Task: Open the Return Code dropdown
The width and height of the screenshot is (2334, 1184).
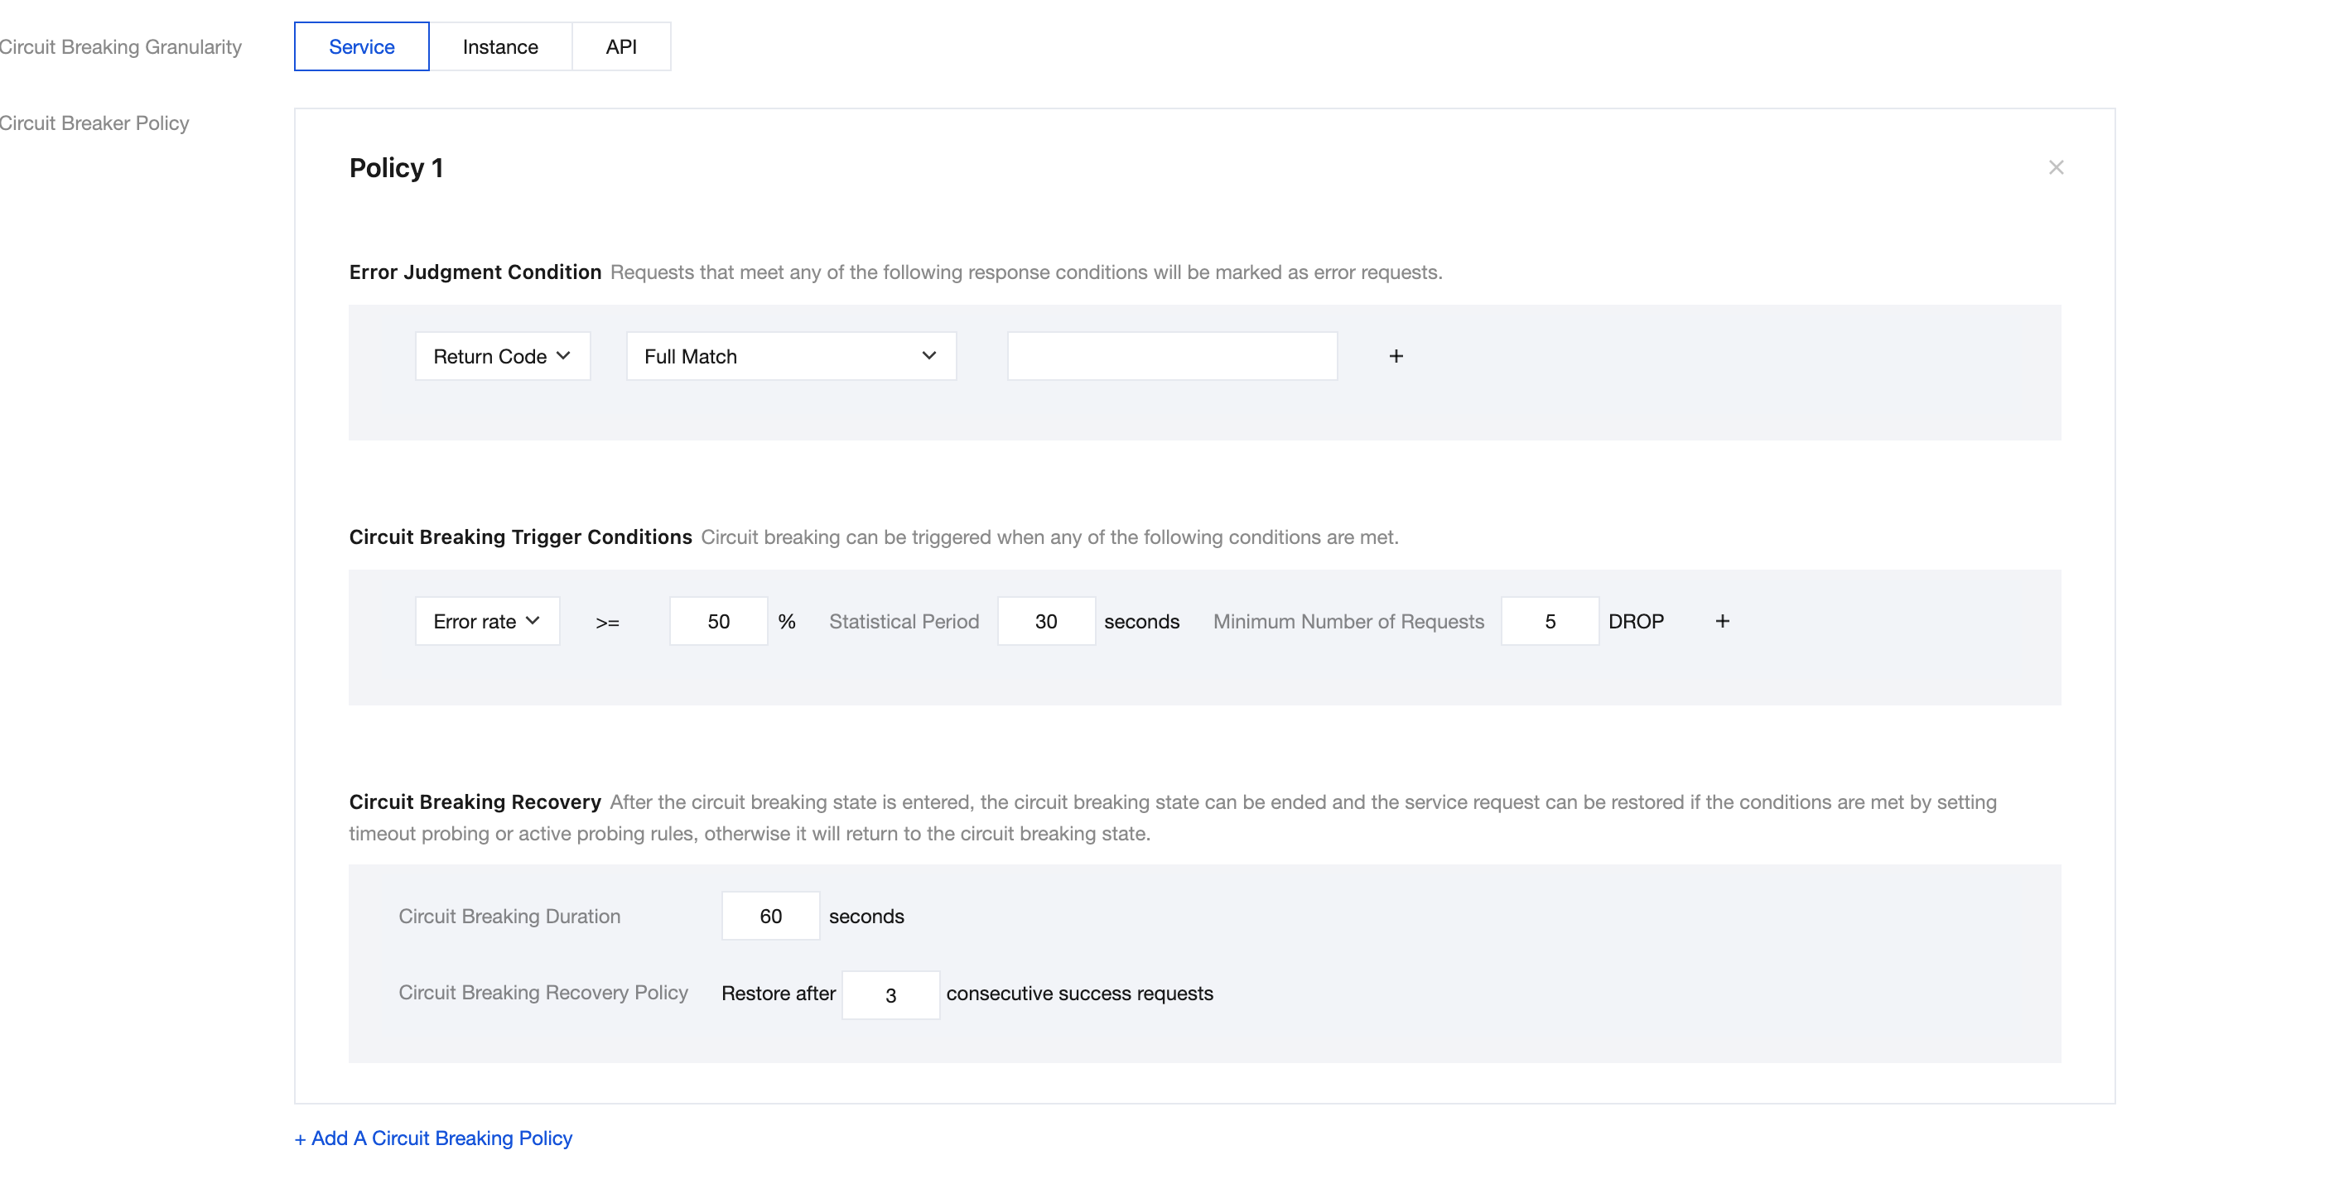Action: (503, 356)
